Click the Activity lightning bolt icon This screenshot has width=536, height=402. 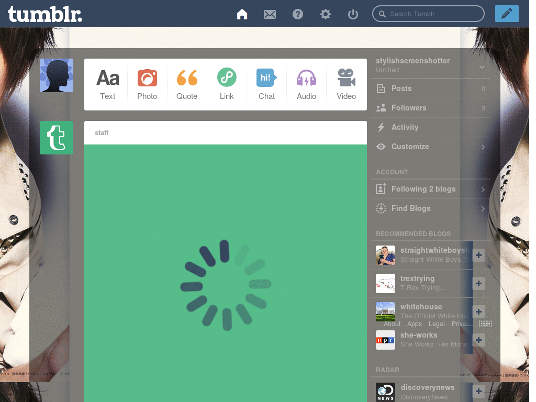coord(381,127)
